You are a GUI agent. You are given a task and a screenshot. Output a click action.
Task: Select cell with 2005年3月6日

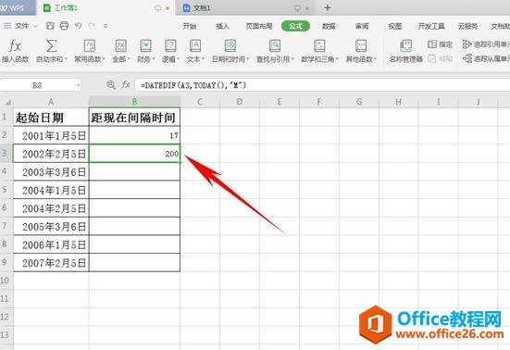pos(51,227)
